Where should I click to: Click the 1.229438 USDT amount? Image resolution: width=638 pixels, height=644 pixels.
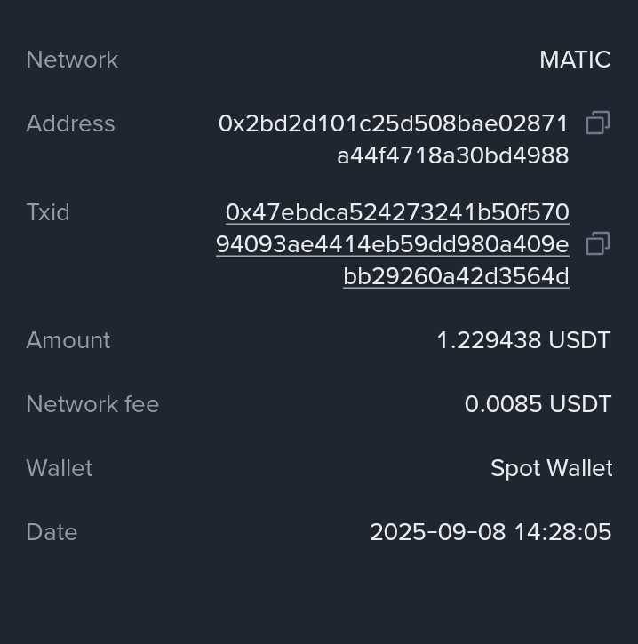(x=523, y=340)
